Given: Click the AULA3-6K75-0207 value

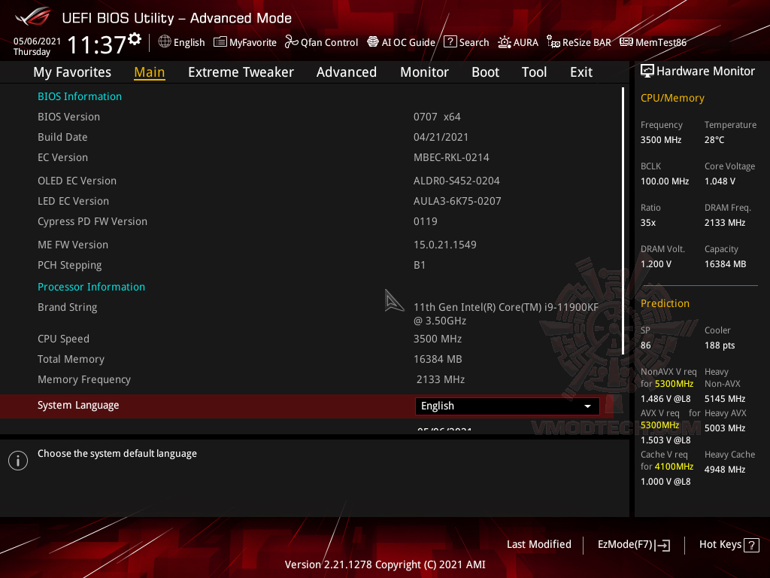Looking at the screenshot, I should pyautogui.click(x=457, y=201).
